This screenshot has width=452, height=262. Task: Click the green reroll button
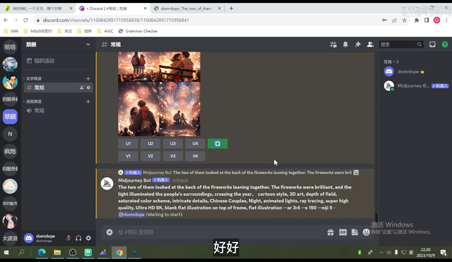tap(218, 143)
